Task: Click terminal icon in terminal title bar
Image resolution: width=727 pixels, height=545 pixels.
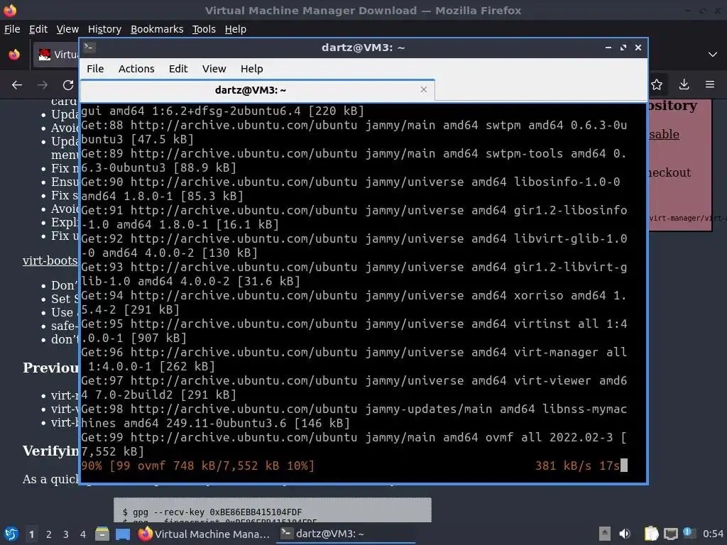Action: pyautogui.click(x=89, y=47)
